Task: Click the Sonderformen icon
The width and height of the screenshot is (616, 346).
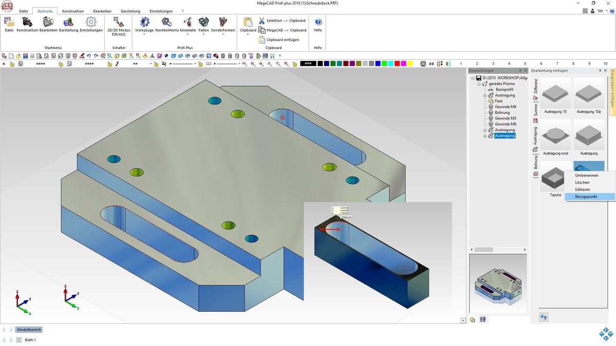Action: 223,24
